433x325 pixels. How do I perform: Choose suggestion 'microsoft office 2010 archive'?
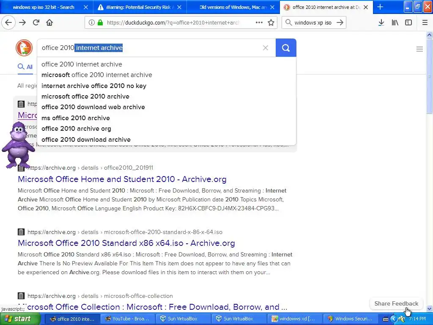167,96
